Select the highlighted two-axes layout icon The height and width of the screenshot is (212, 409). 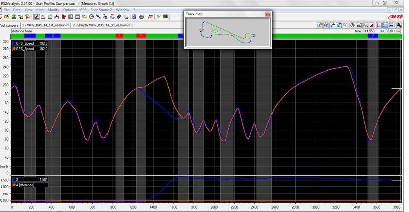pos(385,25)
